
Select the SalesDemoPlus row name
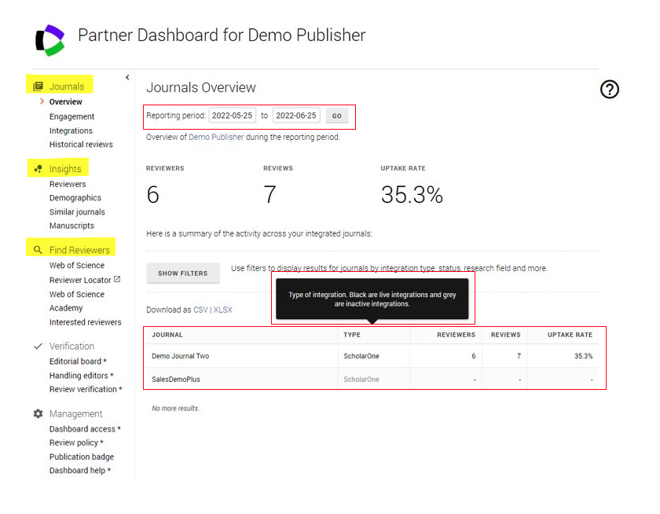point(175,380)
